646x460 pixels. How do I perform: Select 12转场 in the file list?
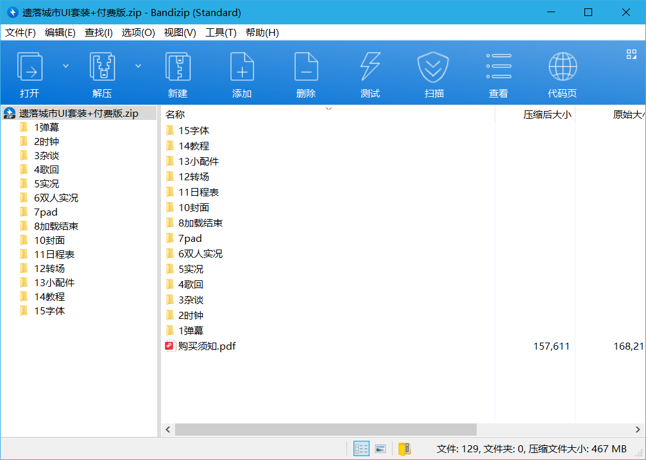[194, 177]
